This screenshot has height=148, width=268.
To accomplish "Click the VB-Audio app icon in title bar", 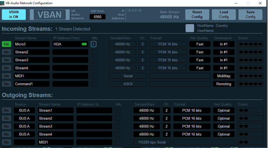I will click(x=3, y=3).
